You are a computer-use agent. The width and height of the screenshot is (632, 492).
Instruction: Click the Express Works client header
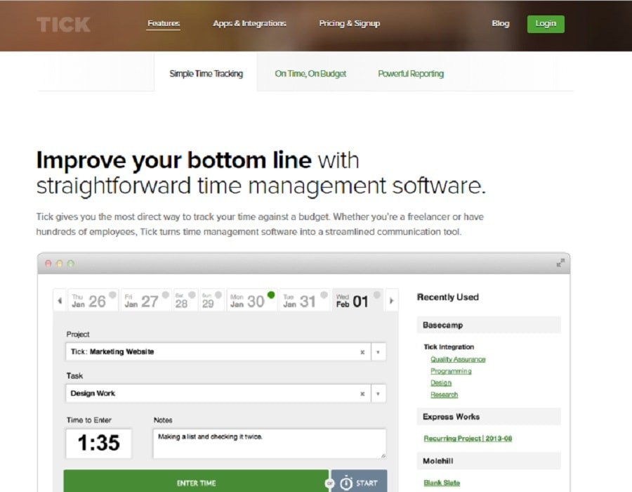[489, 417]
